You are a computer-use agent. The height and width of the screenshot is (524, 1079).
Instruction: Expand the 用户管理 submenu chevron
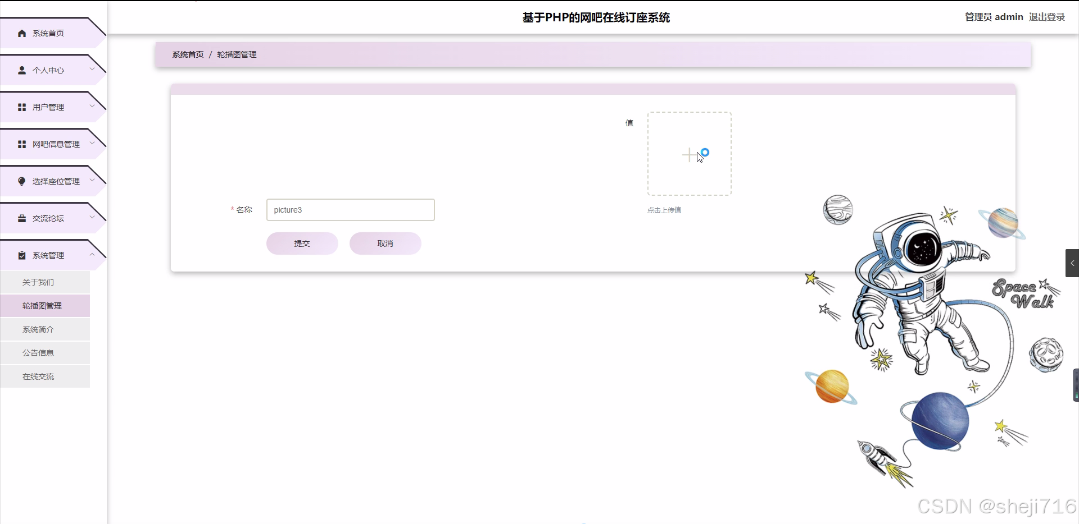click(92, 106)
